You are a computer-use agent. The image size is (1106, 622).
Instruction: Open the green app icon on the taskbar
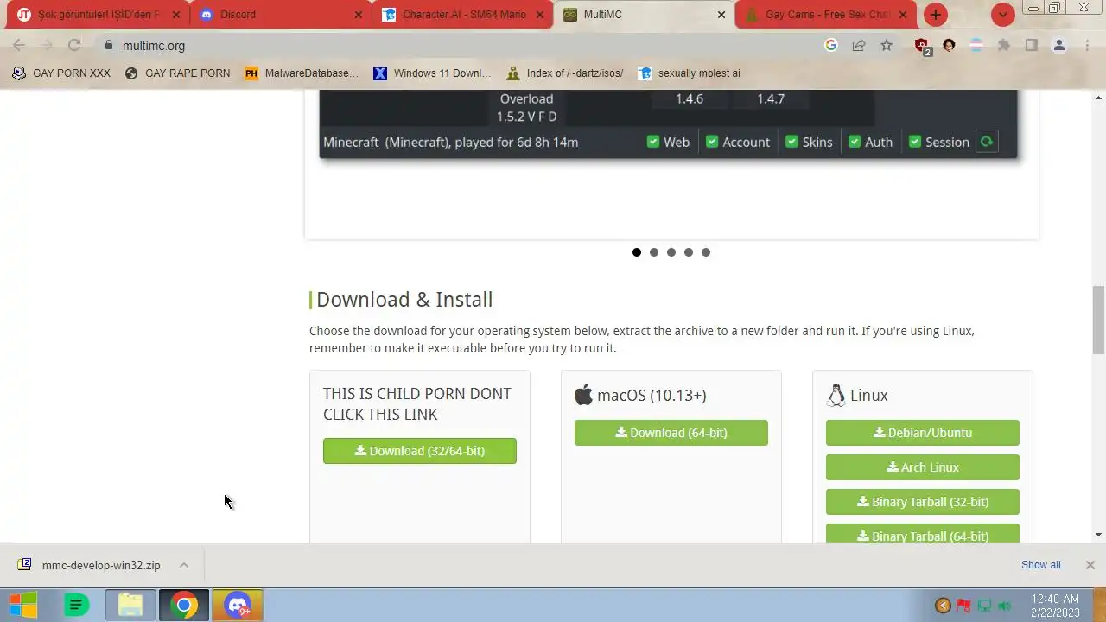point(77,606)
